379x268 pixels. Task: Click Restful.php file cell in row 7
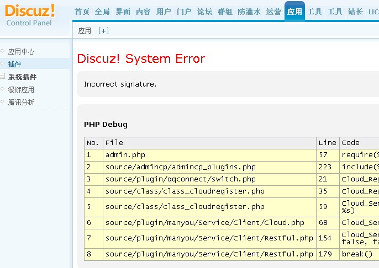(x=209, y=238)
